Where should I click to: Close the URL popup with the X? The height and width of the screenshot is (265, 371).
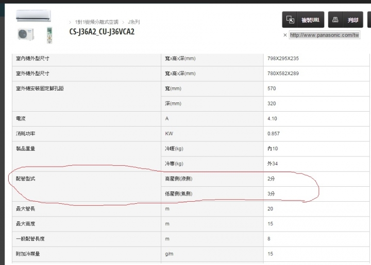[x=285, y=35]
